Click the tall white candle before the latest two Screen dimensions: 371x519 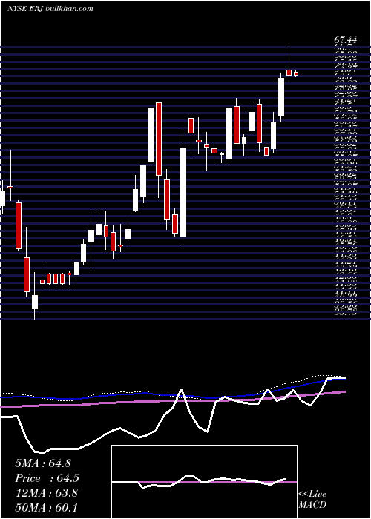[281, 96]
